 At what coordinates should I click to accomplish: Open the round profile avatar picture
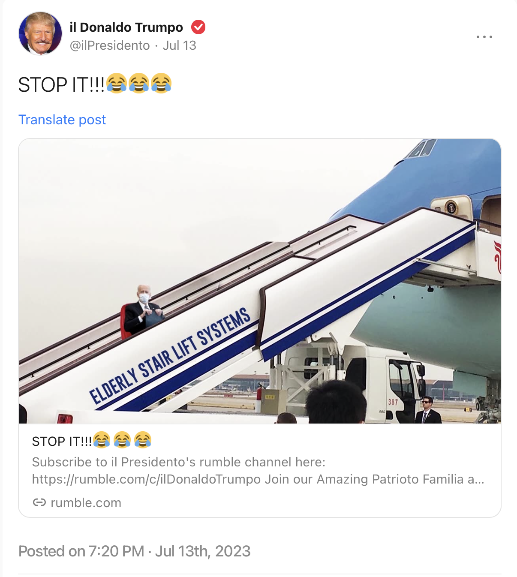coord(40,33)
